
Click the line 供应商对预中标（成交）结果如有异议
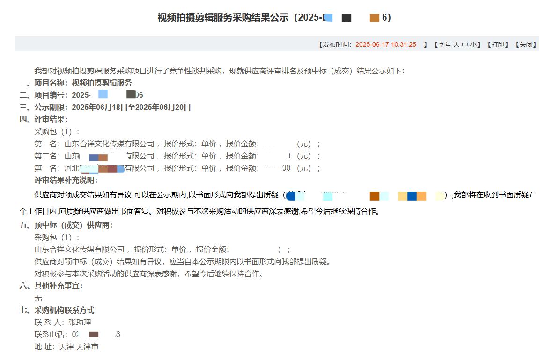click(183, 262)
